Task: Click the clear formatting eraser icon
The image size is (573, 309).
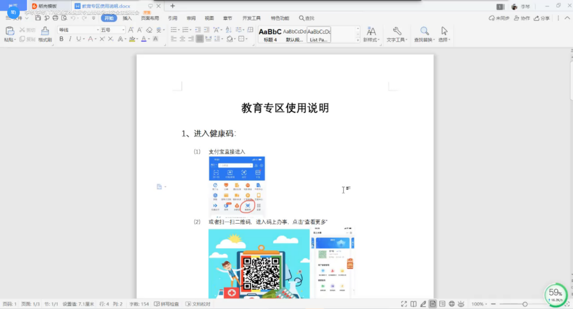Action: [x=149, y=30]
